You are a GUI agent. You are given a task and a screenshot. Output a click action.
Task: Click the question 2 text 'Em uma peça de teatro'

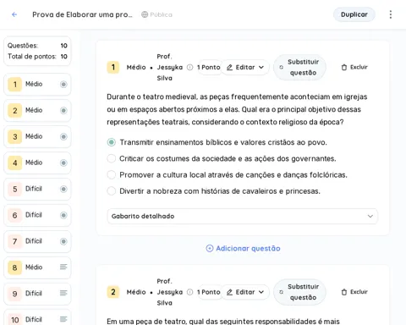coord(223,321)
